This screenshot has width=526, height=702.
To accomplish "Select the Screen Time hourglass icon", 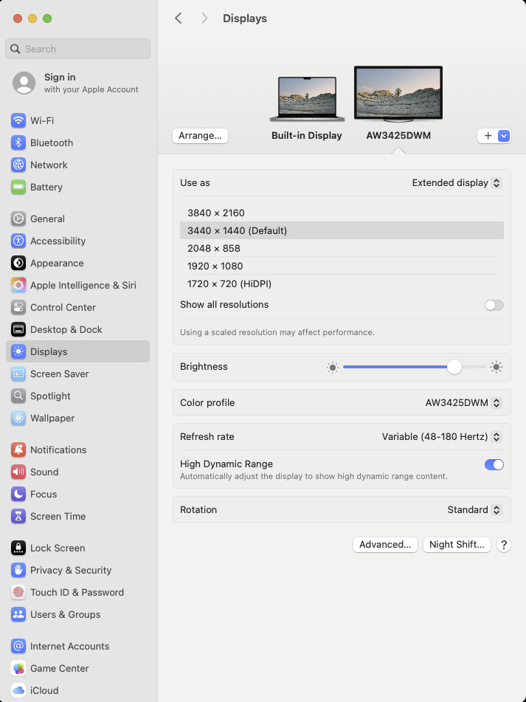I will (x=18, y=516).
